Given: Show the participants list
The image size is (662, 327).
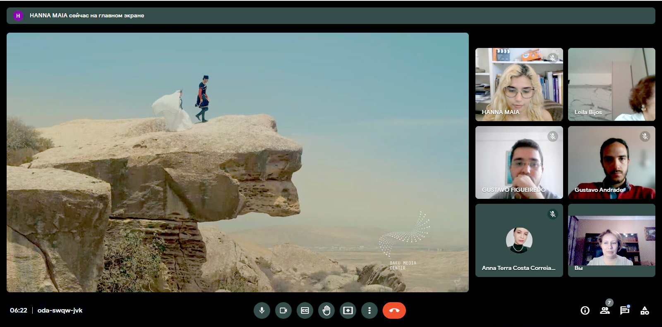Looking at the screenshot, I should coord(605,310).
